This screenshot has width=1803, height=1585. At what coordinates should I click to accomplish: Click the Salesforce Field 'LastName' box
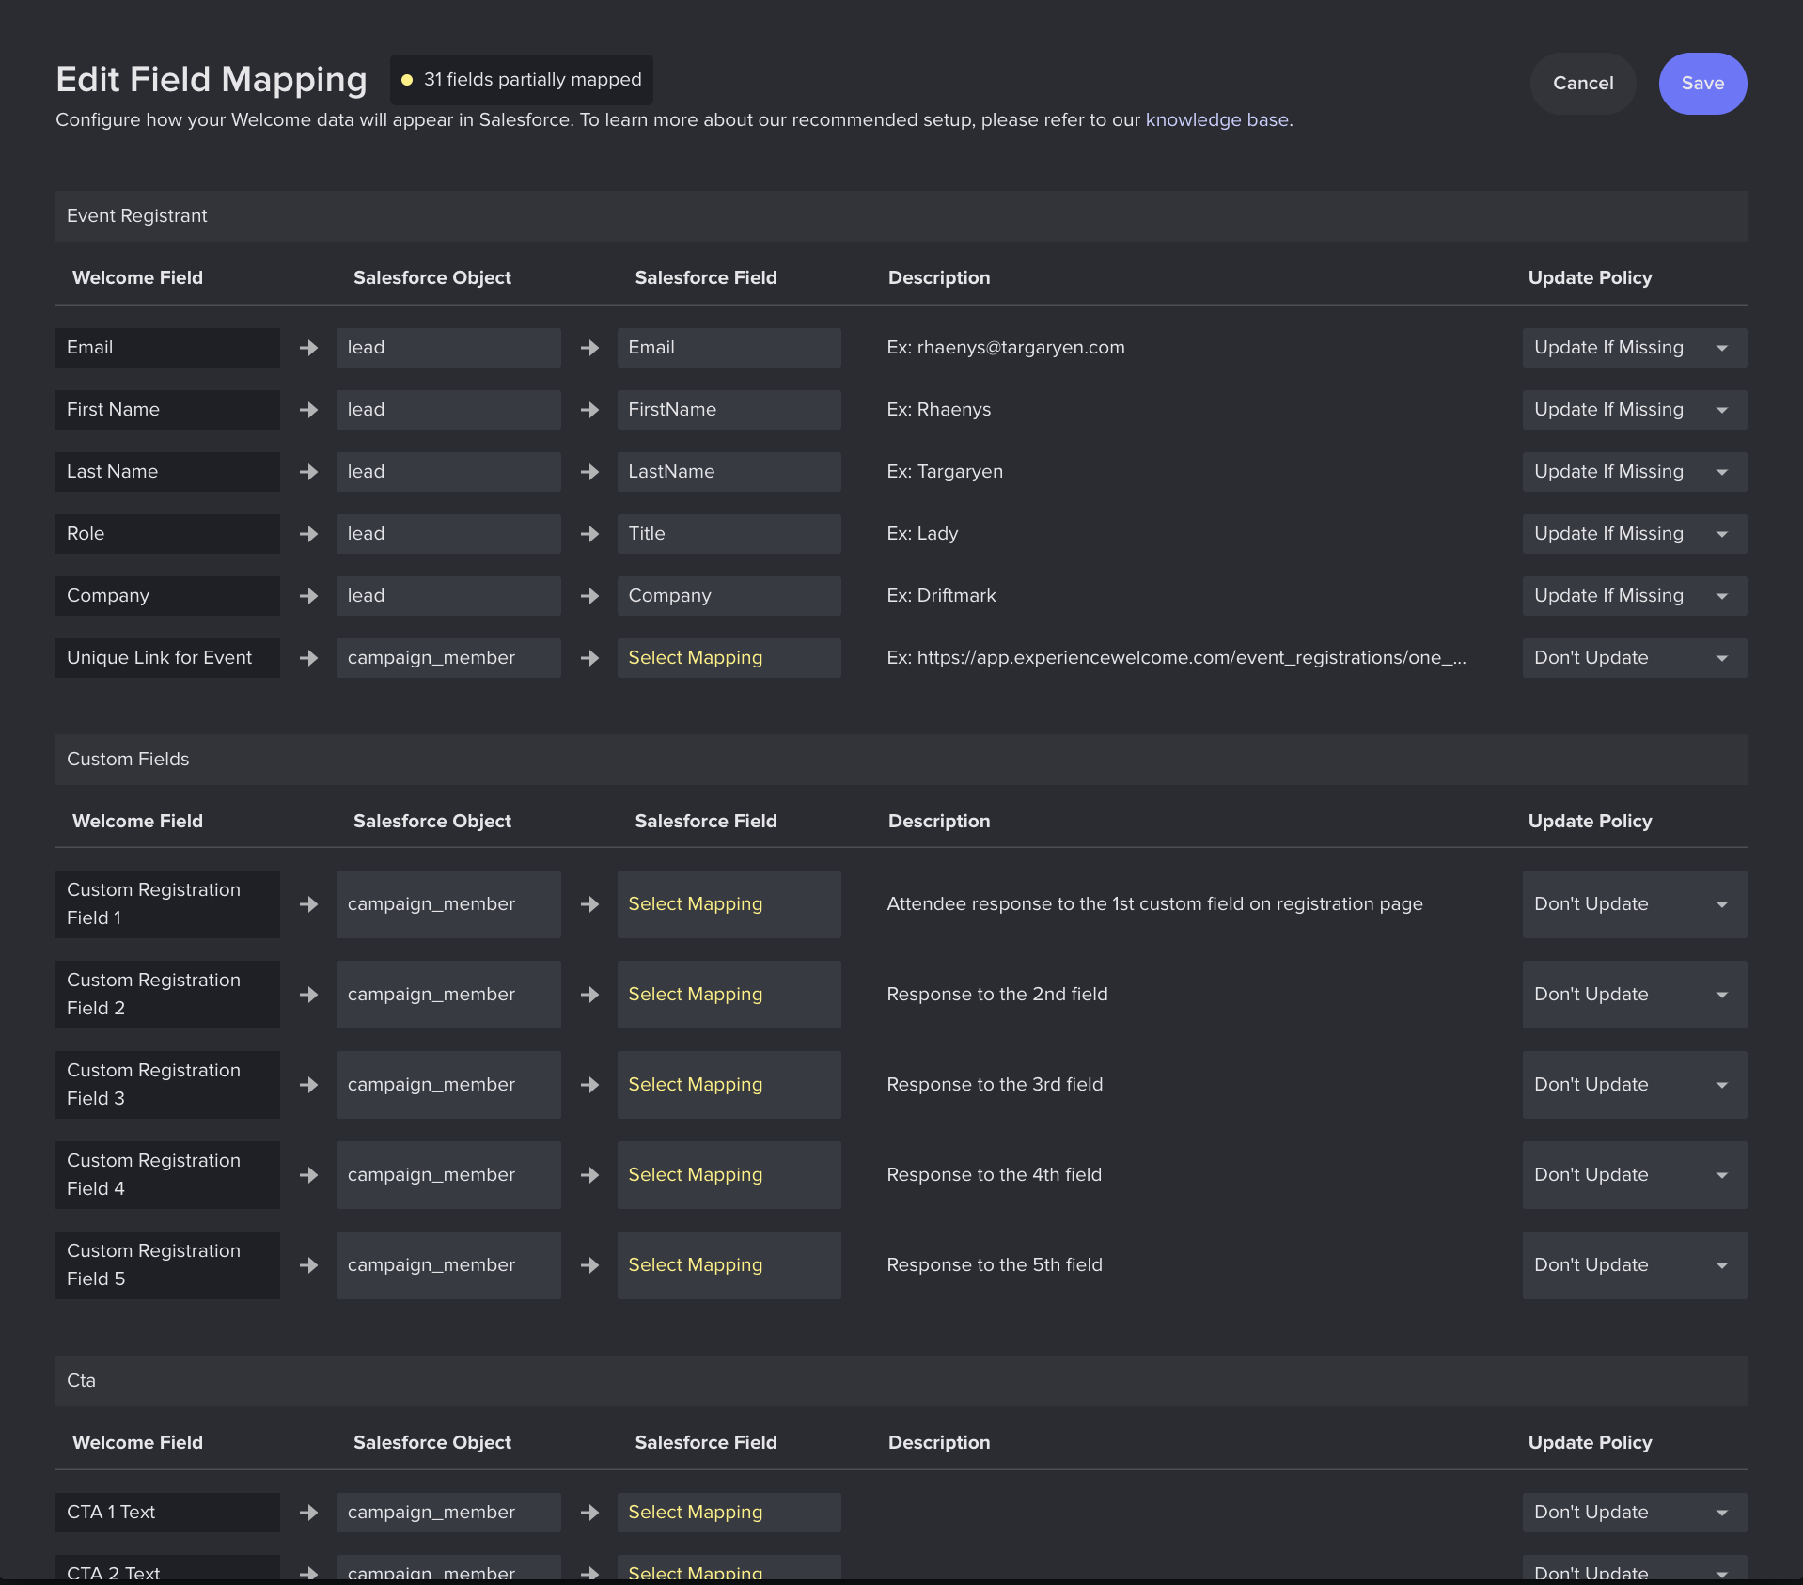pyautogui.click(x=729, y=472)
